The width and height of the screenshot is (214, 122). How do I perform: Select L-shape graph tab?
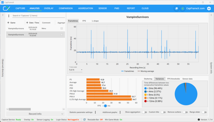coord(95,21)
